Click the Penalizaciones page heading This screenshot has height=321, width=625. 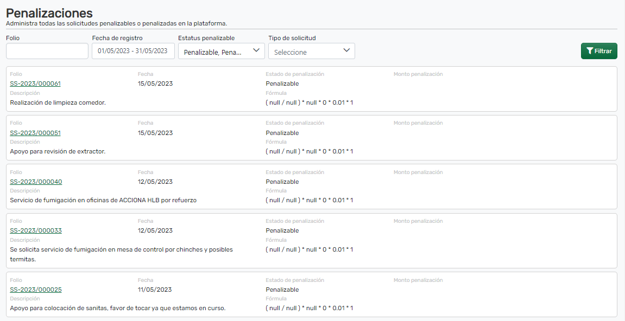tap(49, 13)
